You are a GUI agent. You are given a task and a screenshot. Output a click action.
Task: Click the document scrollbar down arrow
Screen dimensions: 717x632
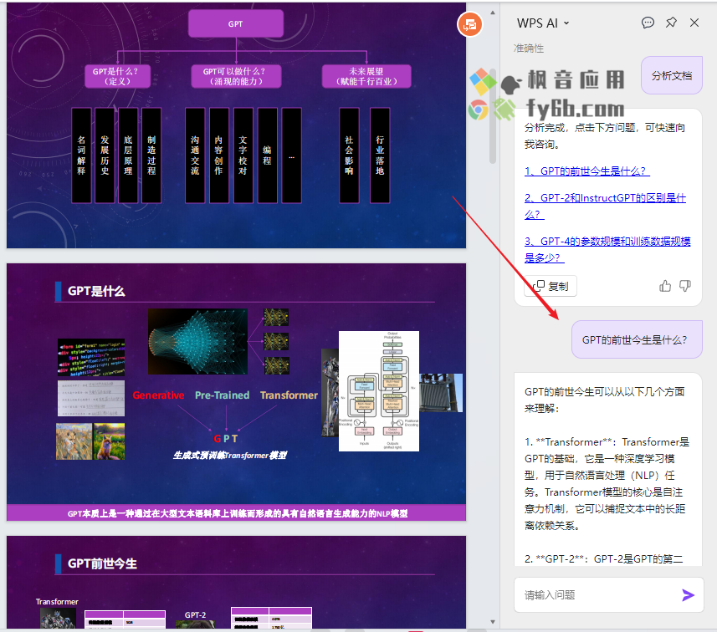tap(493, 621)
